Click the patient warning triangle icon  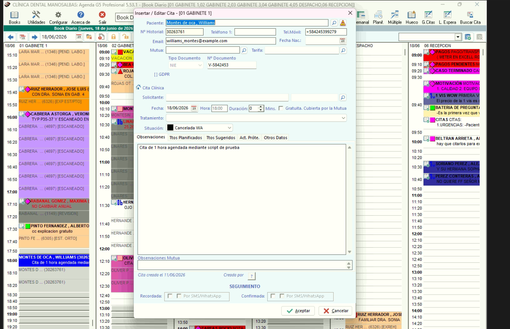click(343, 23)
